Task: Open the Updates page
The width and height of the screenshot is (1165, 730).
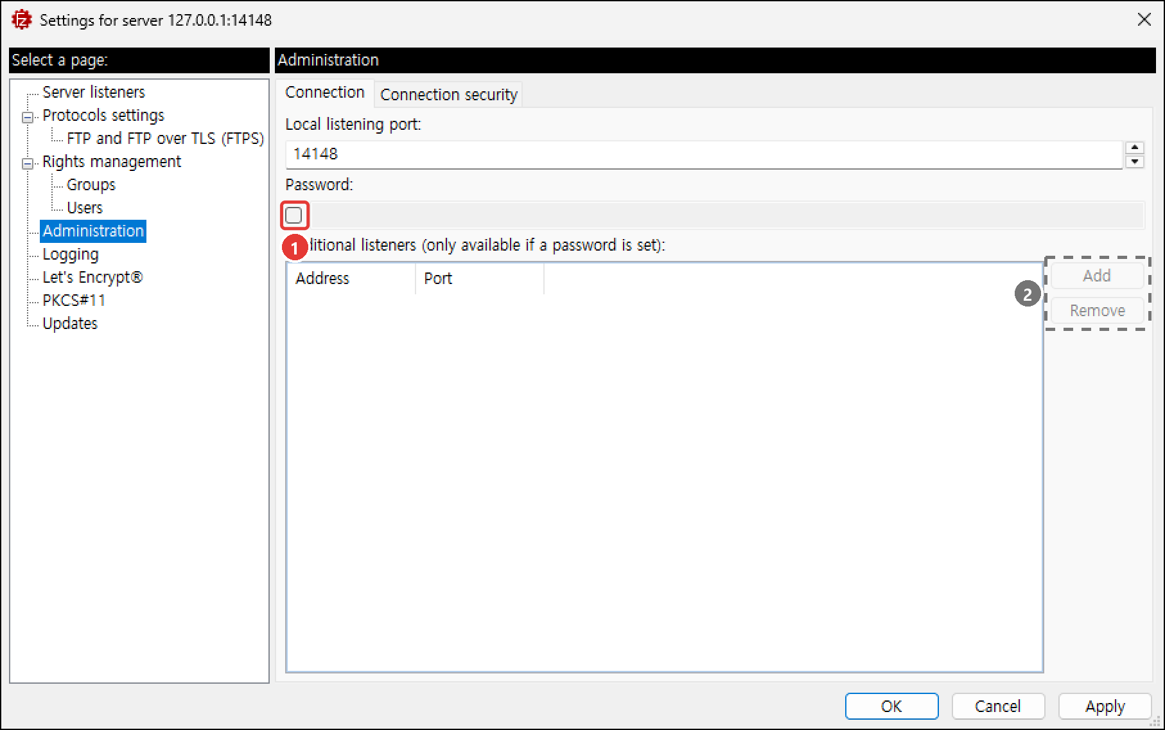Action: [70, 324]
